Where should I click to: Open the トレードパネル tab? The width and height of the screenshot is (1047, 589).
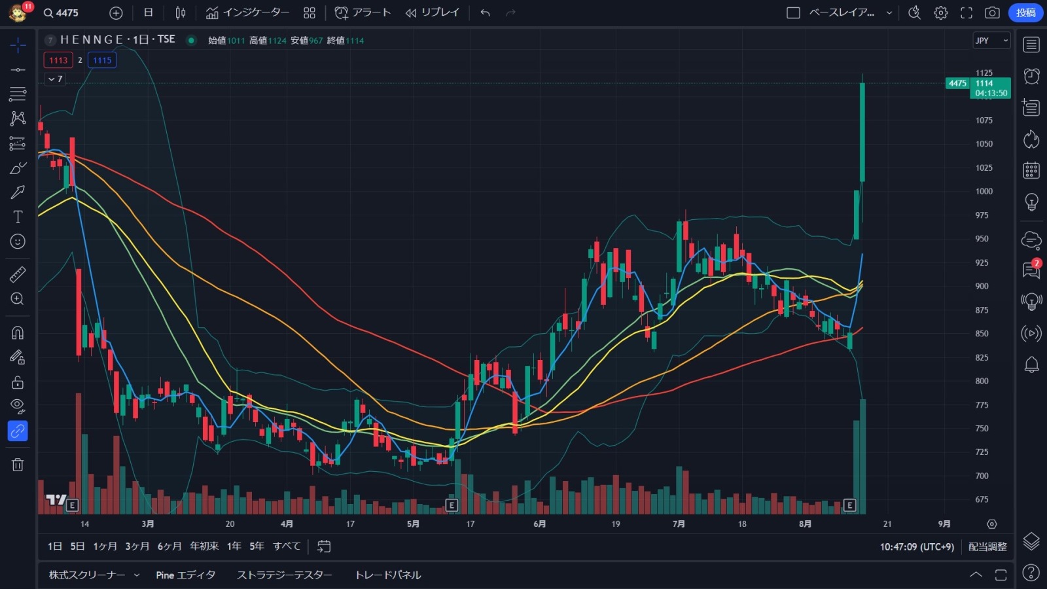pyautogui.click(x=388, y=575)
